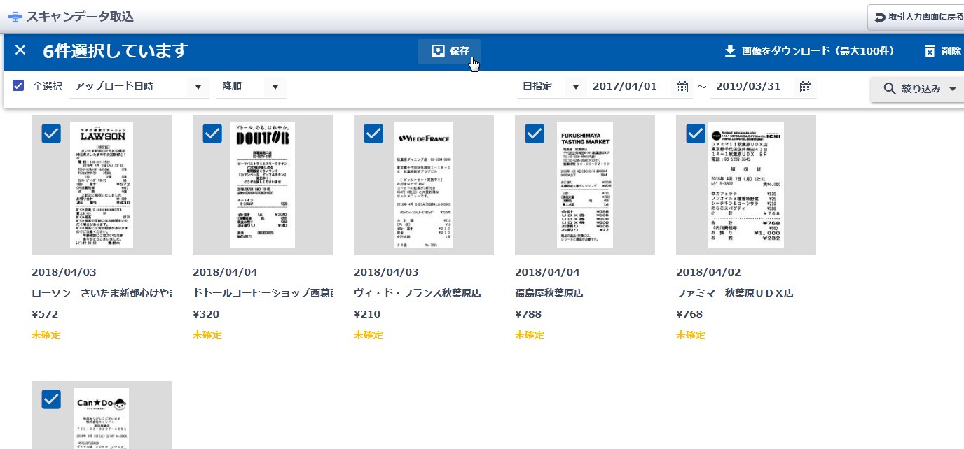
Task: Click the スキャンデータ取込 page title
Action: pyautogui.click(x=80, y=16)
